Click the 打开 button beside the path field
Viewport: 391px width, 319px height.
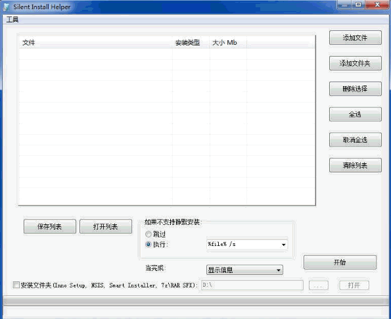click(x=354, y=285)
